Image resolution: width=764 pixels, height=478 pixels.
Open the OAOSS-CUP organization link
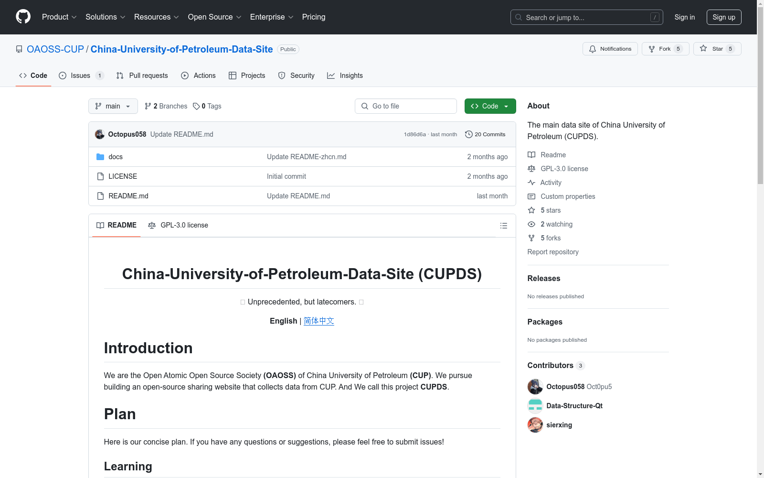click(55, 49)
